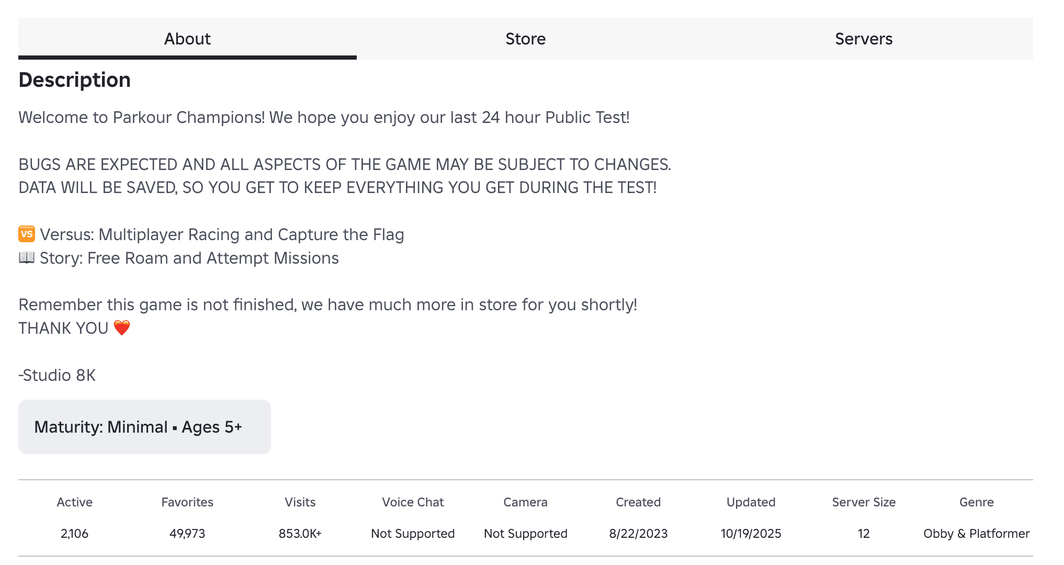This screenshot has height=565, width=1064.
Task: Click the Genre column header
Action: [x=976, y=502]
